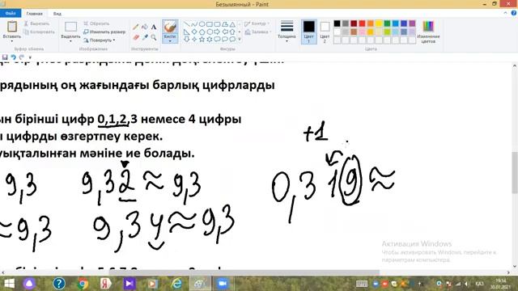
Task: Pick the green color swatch
Action: coord(387,23)
